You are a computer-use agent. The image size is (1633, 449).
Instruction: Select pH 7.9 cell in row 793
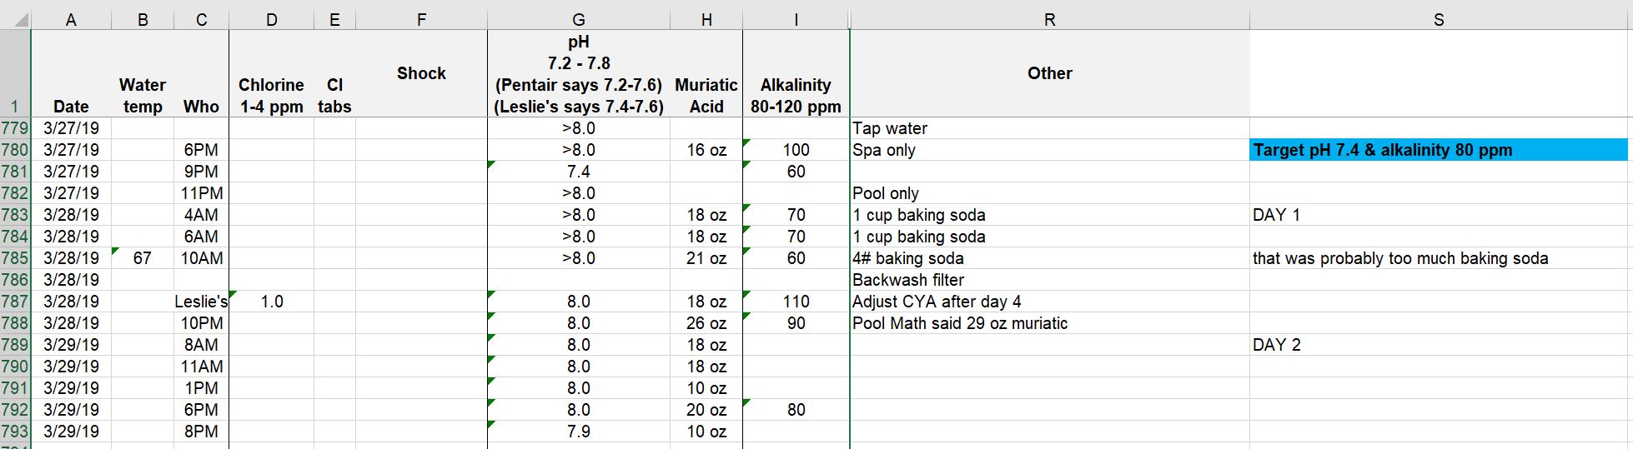(x=578, y=432)
